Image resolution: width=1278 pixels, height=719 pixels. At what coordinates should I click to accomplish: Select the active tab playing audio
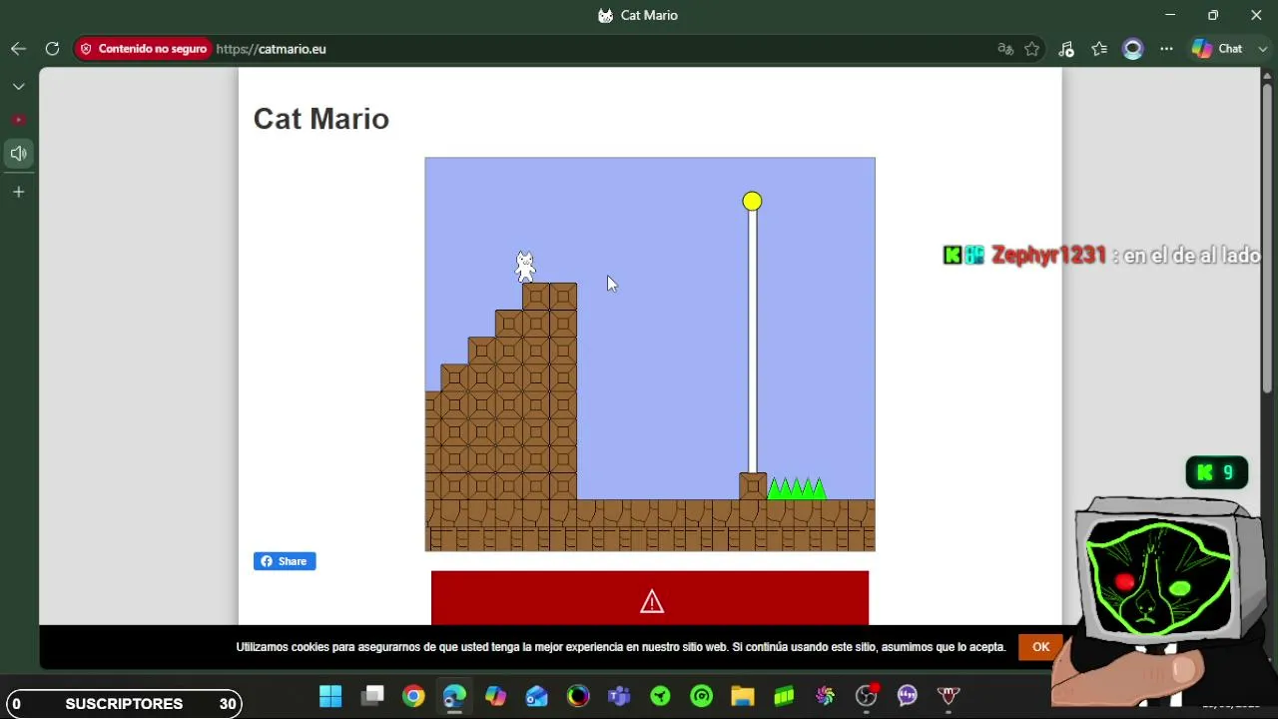point(18,154)
